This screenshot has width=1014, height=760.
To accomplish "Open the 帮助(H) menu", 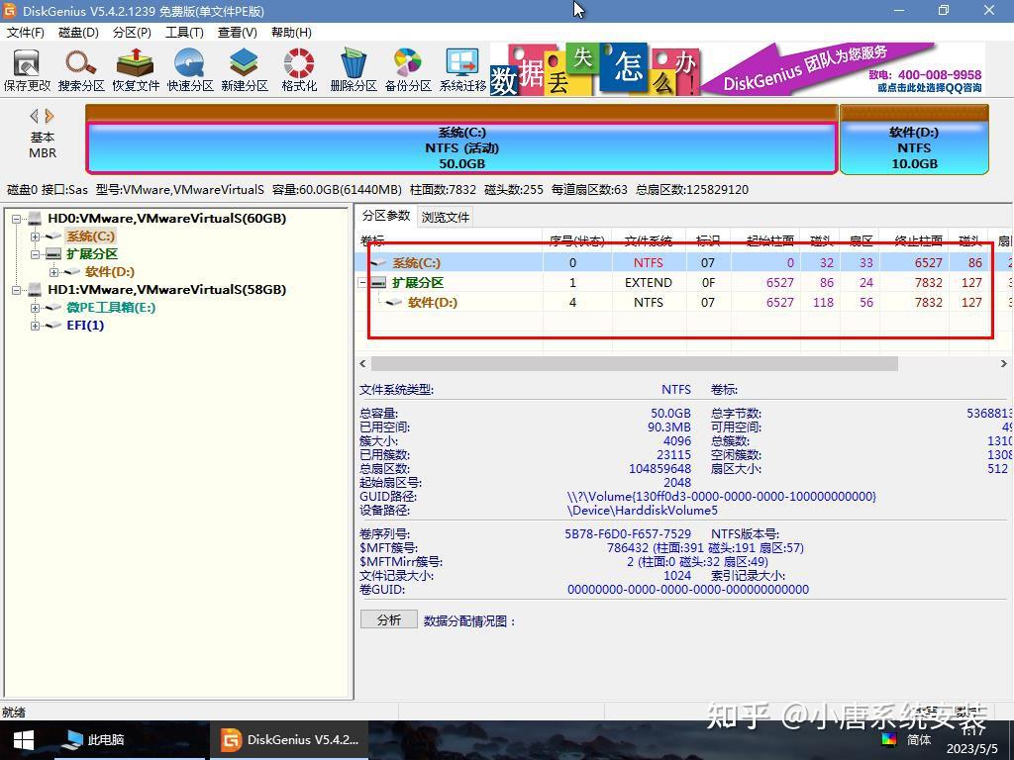I will tap(291, 33).
